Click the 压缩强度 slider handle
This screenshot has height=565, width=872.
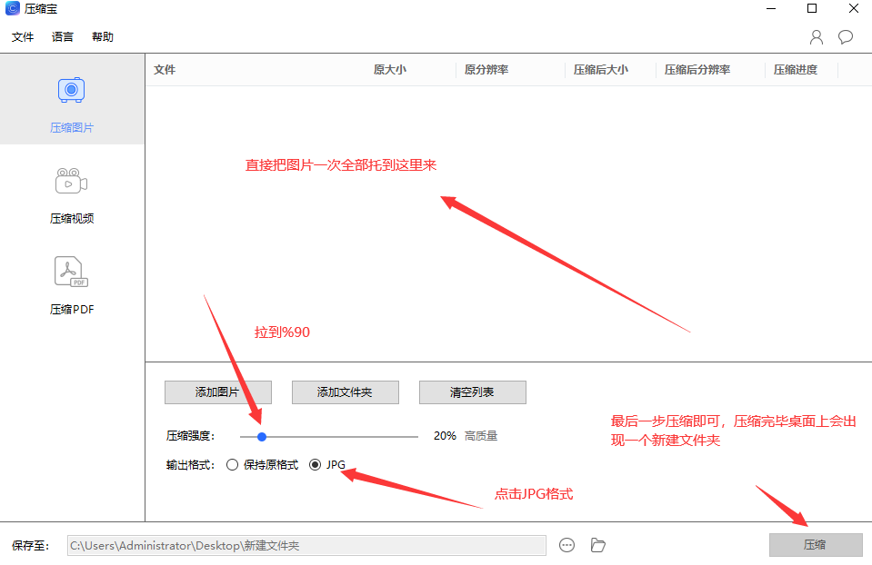tap(262, 437)
